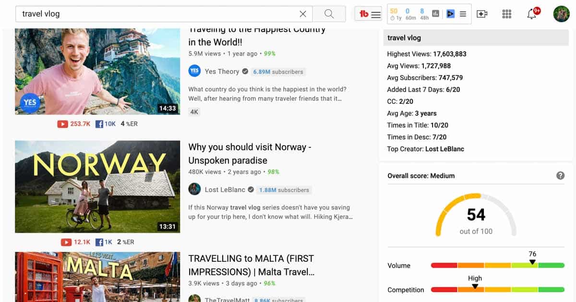
Task: Click the Yes Theory video description text
Action: click(267, 94)
